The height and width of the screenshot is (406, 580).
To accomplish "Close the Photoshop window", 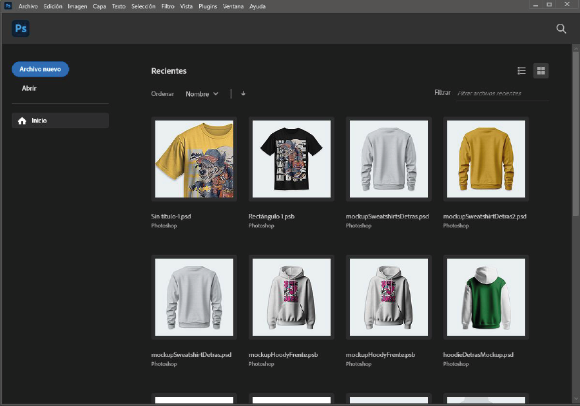I will tap(567, 5).
